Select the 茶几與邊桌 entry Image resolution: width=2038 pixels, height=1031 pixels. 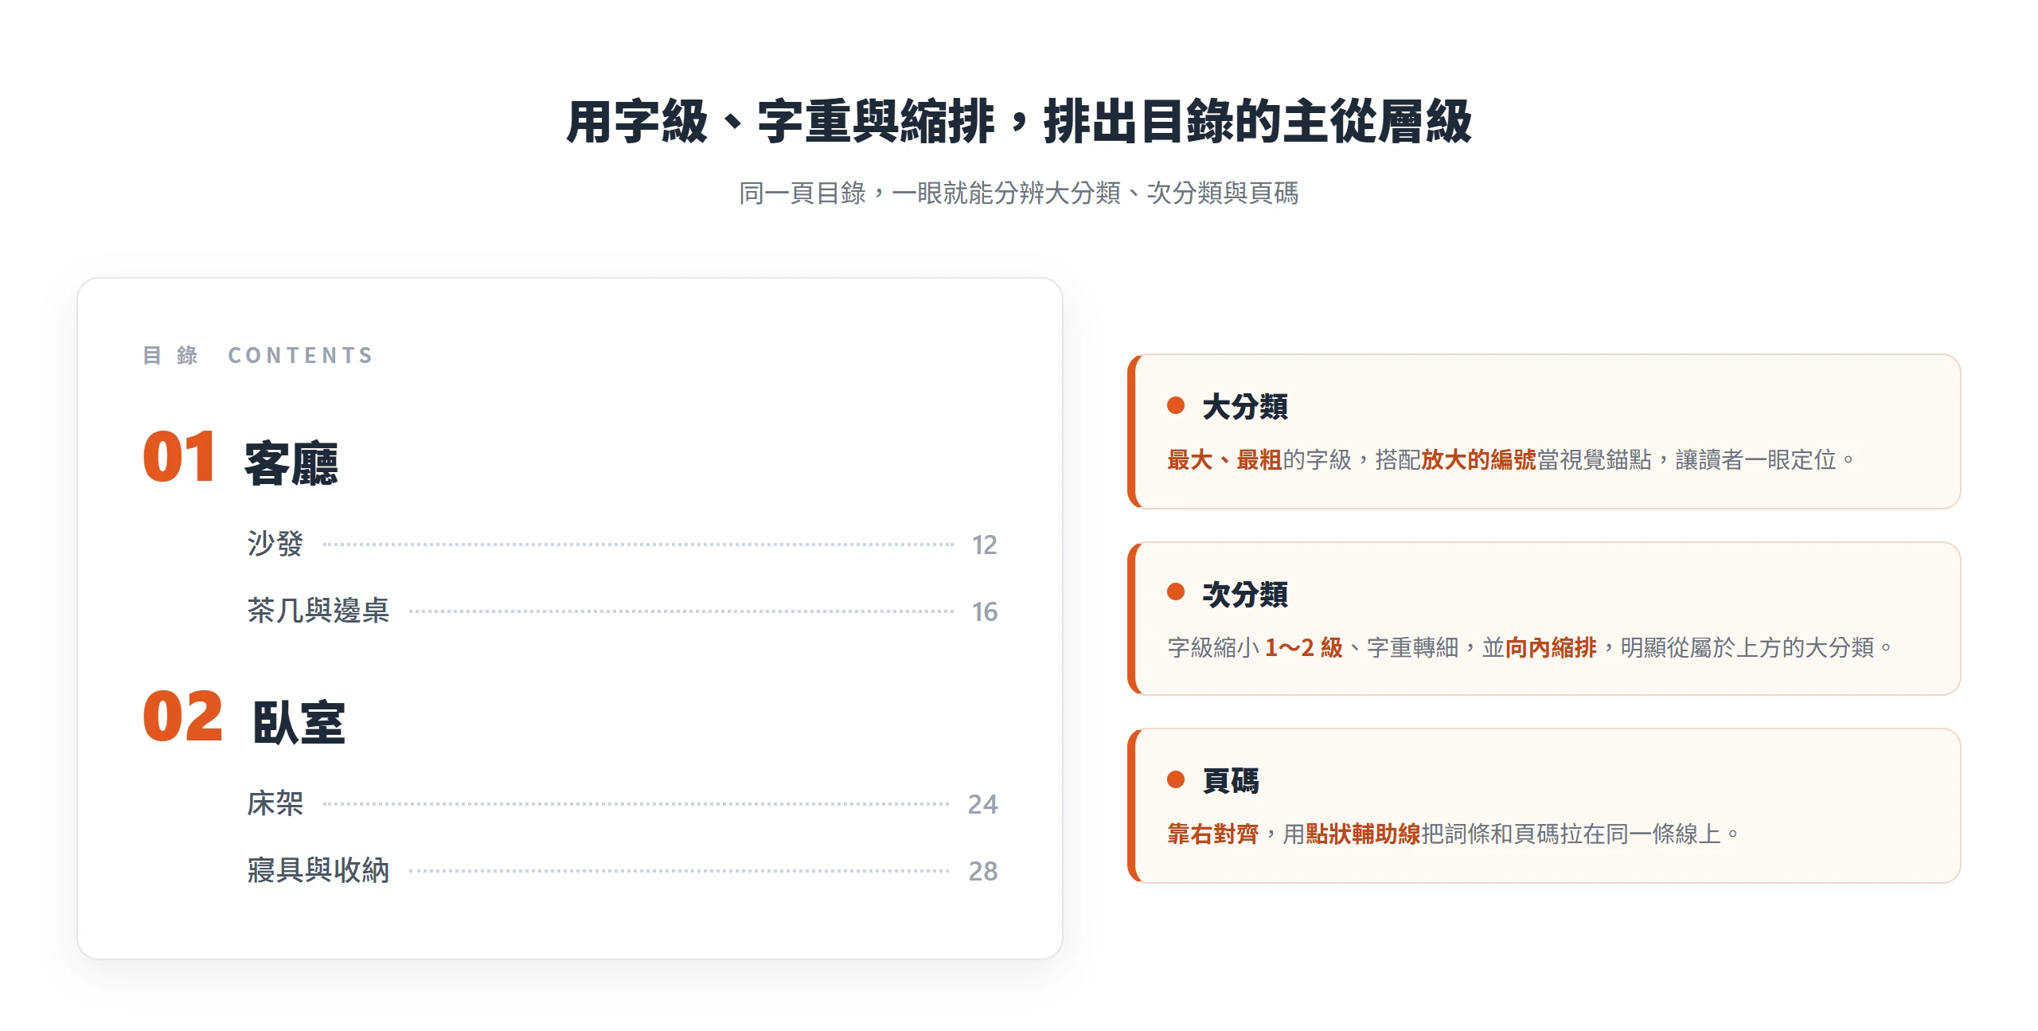coord(318,611)
